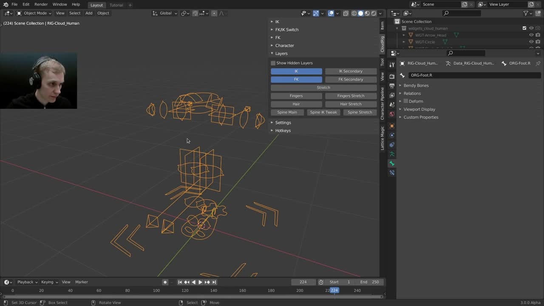Viewport: 544px width, 306px height.
Task: Click the Tool settings properties icon
Action: [x=392, y=65]
